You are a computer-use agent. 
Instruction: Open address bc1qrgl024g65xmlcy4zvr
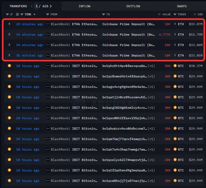(x=125, y=108)
